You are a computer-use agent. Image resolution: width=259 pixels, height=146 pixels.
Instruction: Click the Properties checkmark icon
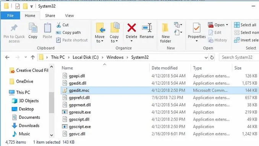pos(197,28)
